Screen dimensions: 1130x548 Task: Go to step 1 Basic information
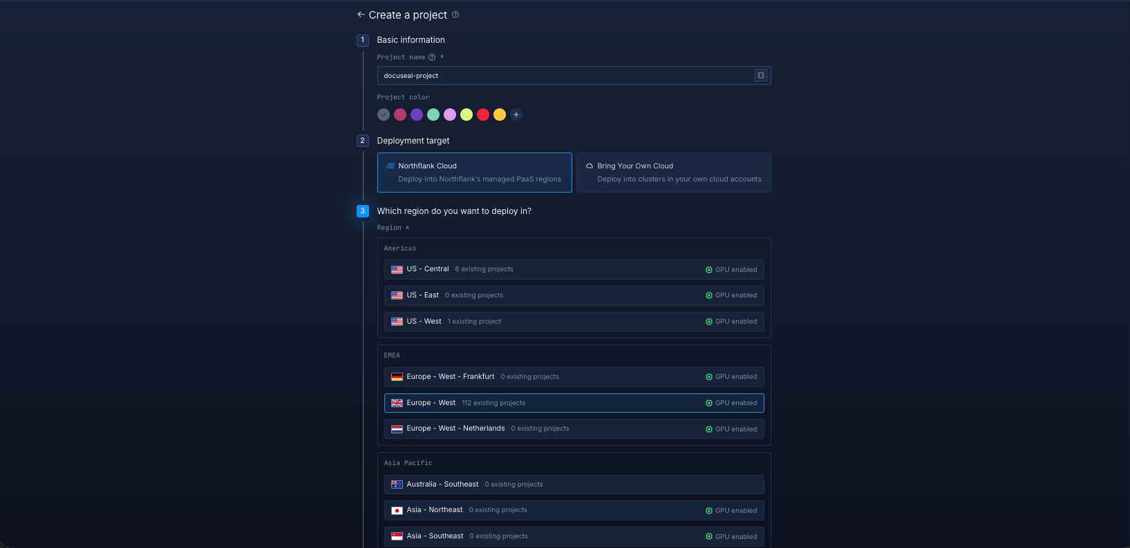coord(363,40)
